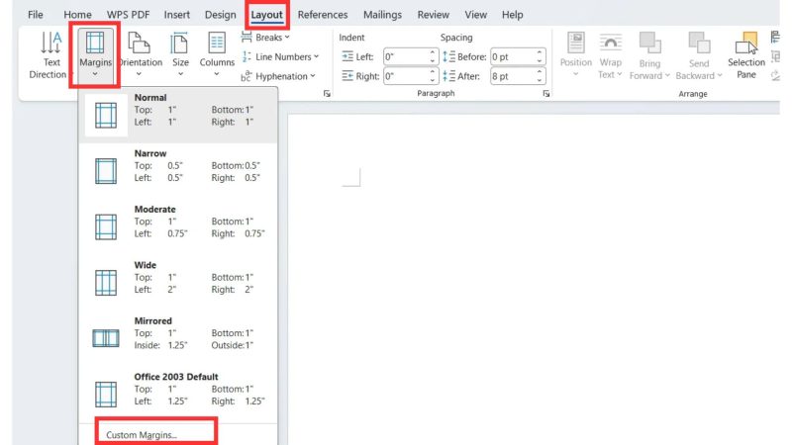The height and width of the screenshot is (445, 792).
Task: Select the Moderate margins preset
Action: pos(178,227)
